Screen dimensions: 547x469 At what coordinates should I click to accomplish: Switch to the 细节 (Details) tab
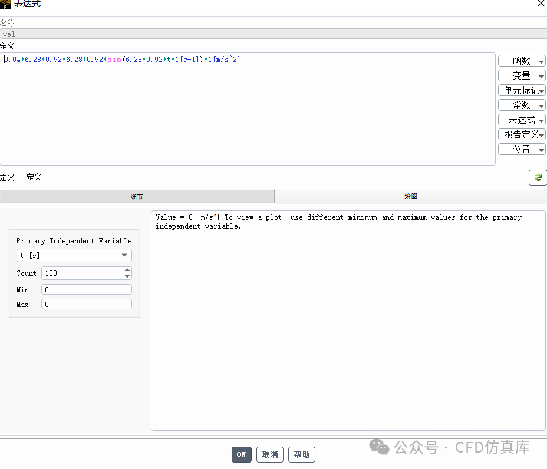[137, 197]
